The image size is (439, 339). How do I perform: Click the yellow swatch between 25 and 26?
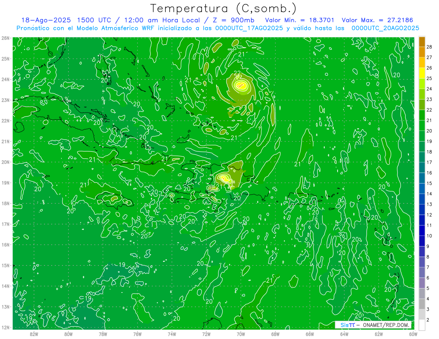422,73
